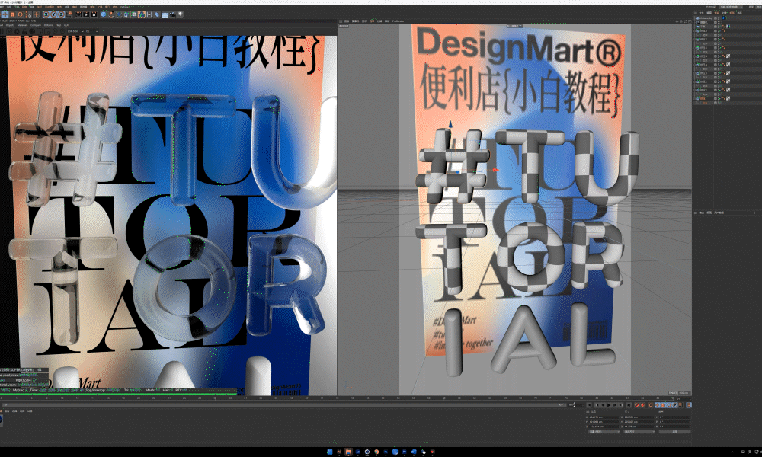Click the highlighted orange taskbar app icon
762x457 pixels.
tap(348, 452)
